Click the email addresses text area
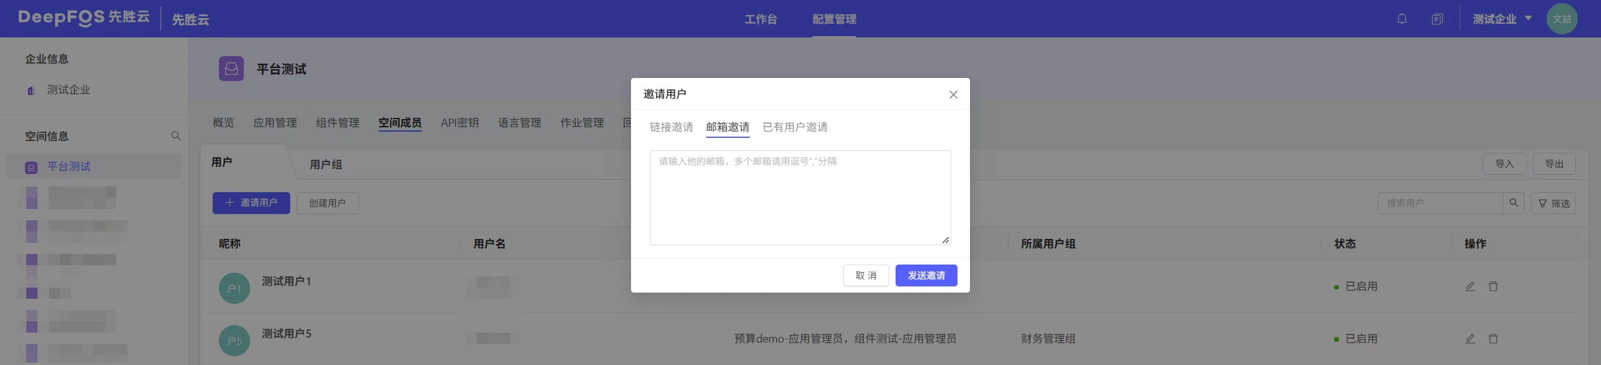 [800, 197]
